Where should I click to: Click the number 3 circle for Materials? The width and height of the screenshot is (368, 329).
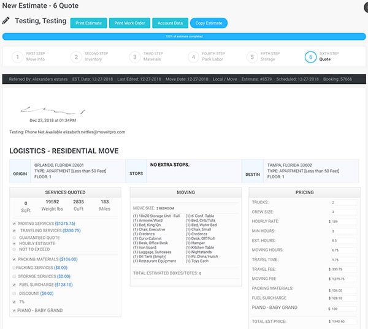134,57
